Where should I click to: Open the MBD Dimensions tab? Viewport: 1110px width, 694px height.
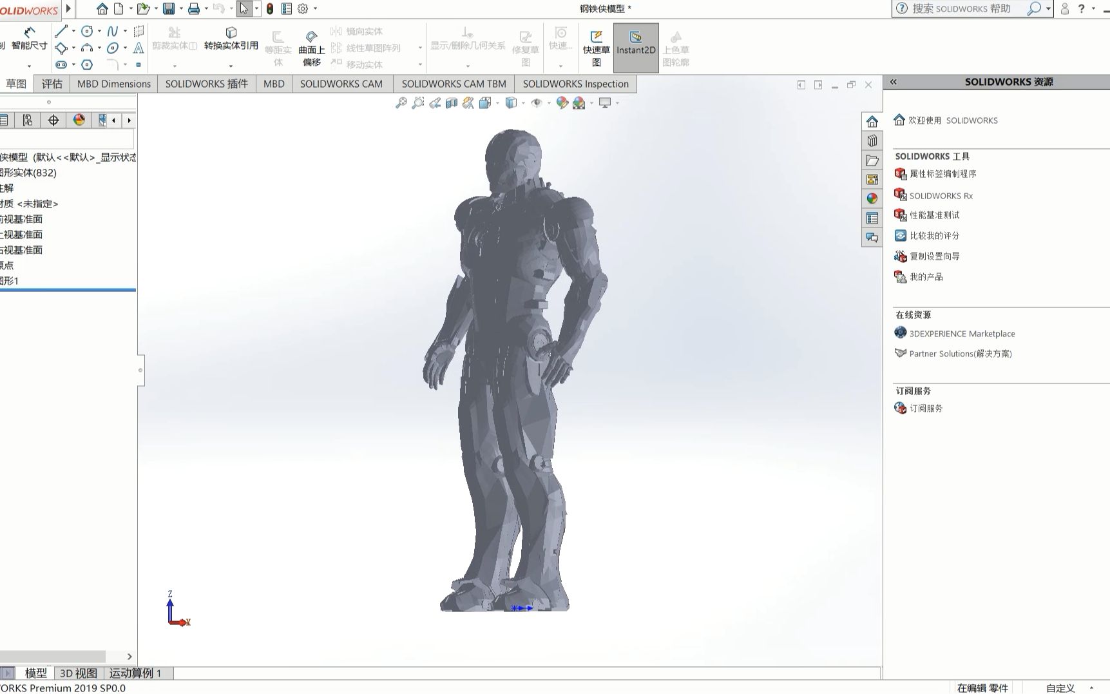click(x=114, y=84)
